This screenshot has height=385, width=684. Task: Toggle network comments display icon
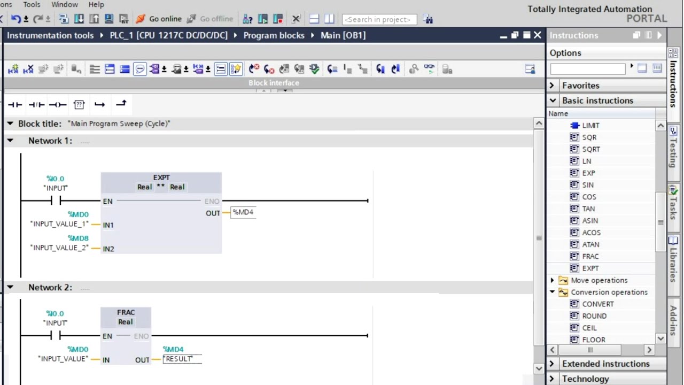221,69
